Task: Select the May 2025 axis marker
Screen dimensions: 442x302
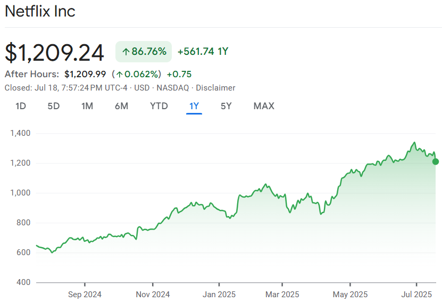Action: coord(350,295)
